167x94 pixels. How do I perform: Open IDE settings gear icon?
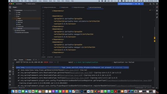[157, 4]
